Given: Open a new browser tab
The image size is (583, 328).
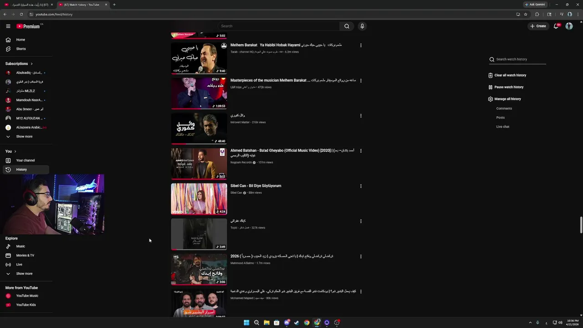Looking at the screenshot, I should pos(114,5).
